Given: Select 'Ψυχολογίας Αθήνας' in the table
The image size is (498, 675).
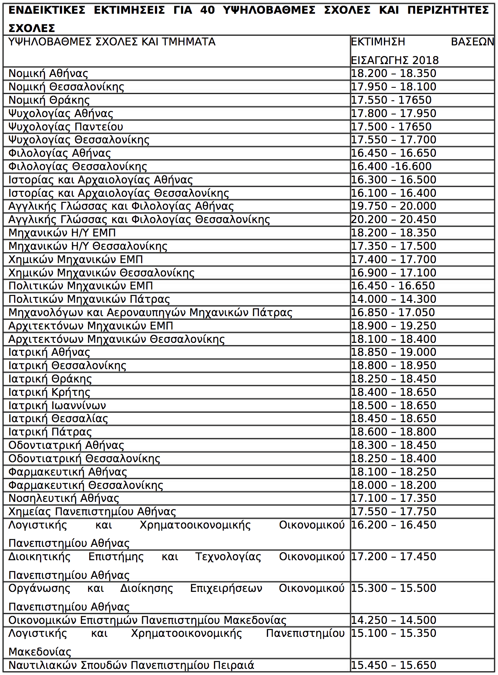Looking at the screenshot, I should [61, 114].
